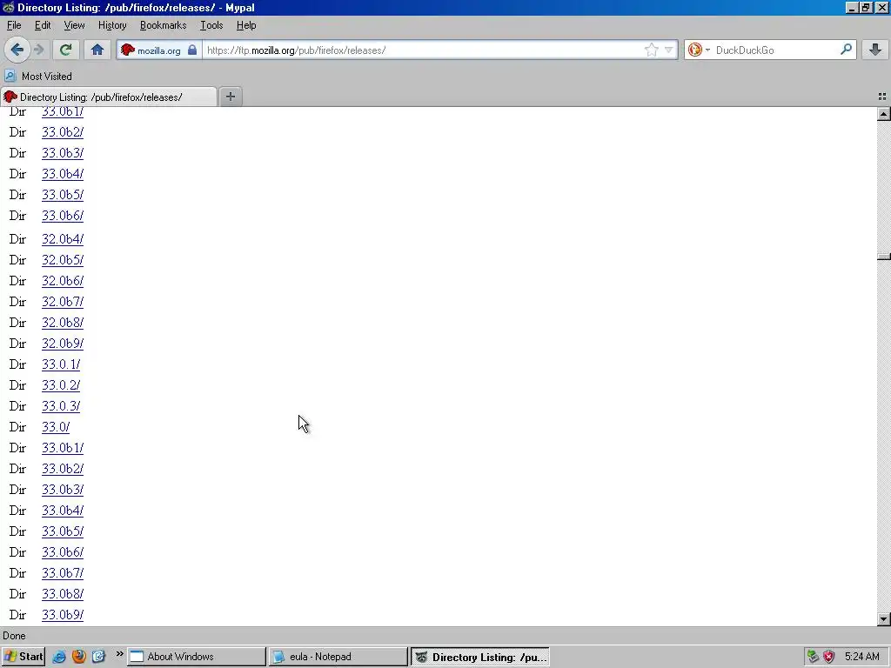Open the Edit menu
The width and height of the screenshot is (891, 668).
[43, 25]
